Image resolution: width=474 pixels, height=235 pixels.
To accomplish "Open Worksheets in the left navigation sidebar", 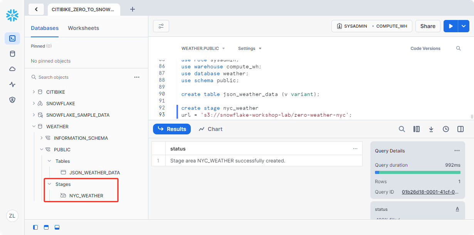I will (x=12, y=38).
